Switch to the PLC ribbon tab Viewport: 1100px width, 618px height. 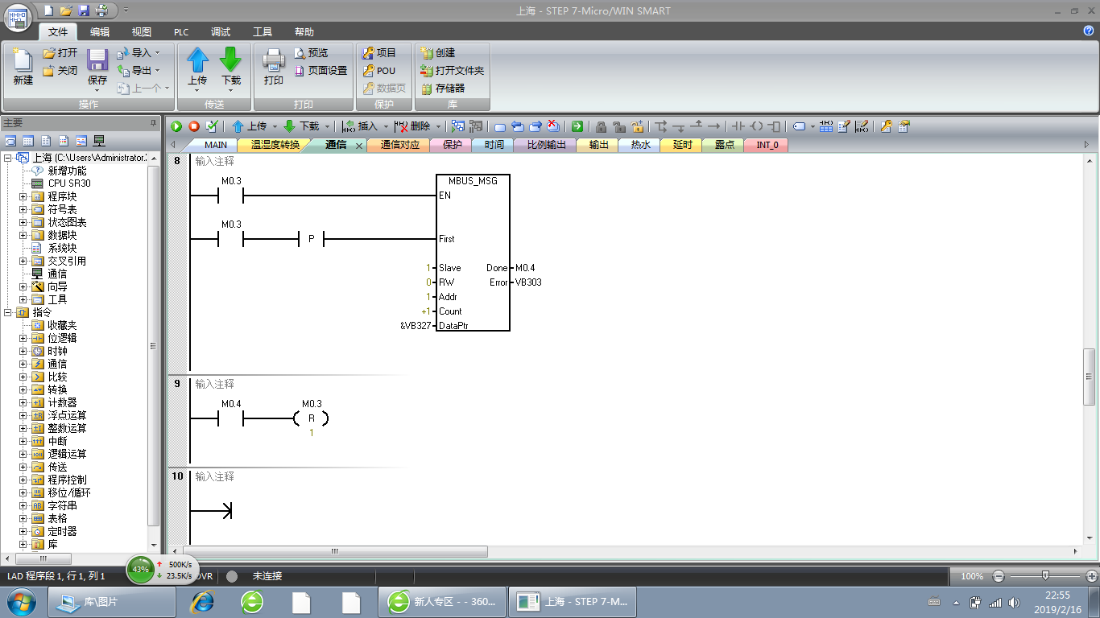[181, 32]
